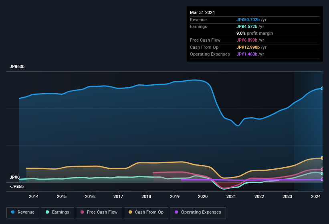Toggle Free Cash Flow legend item
Image resolution: width=329 pixels, height=224 pixels.
point(99,212)
